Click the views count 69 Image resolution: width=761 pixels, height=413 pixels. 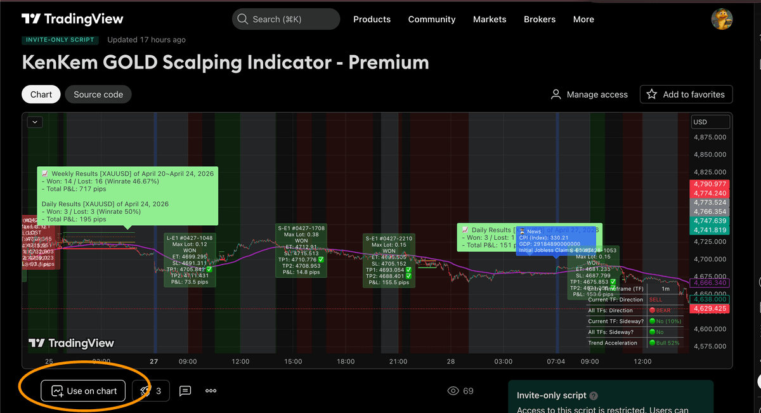(x=468, y=391)
